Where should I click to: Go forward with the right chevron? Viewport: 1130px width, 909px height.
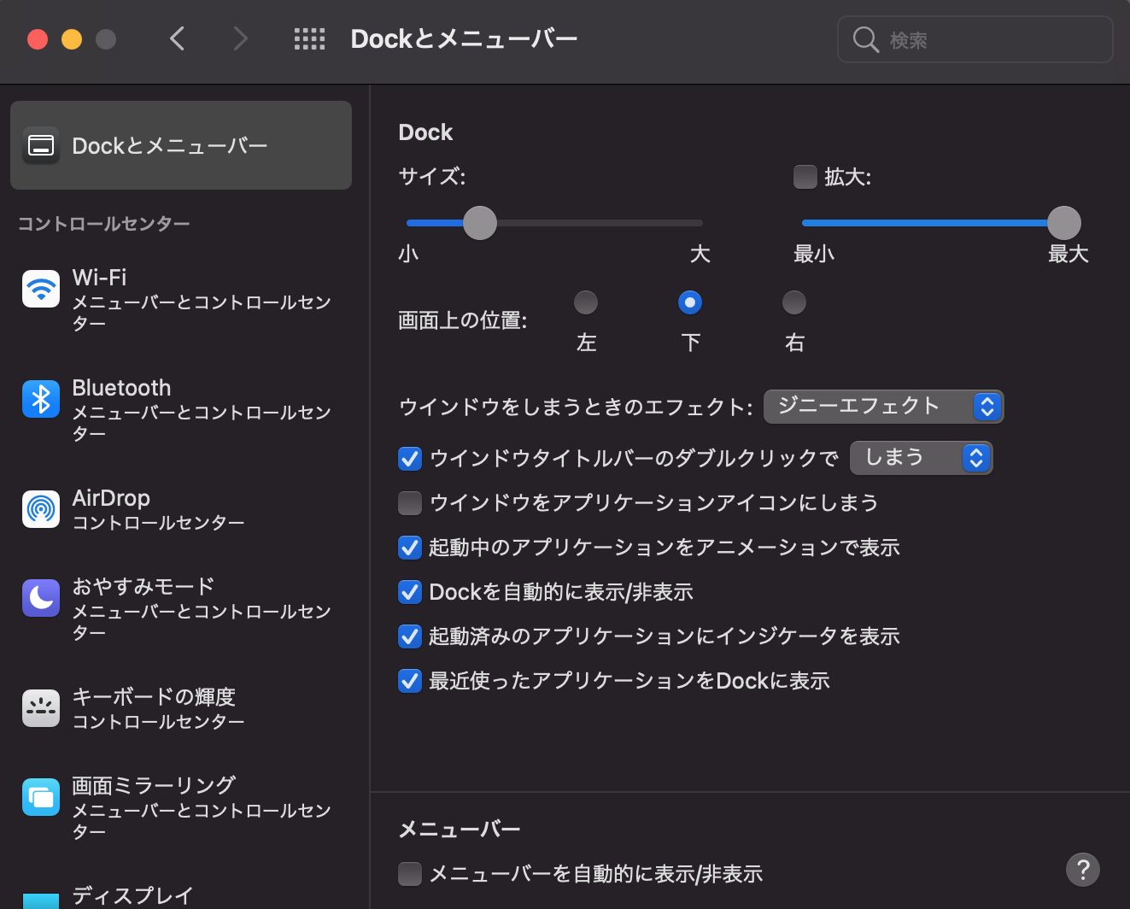241,38
